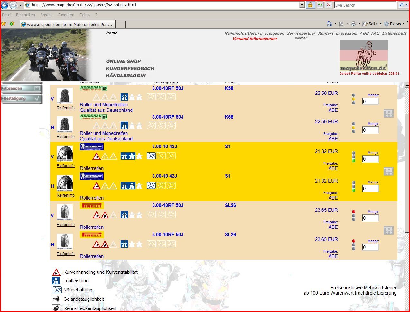The image size is (410, 312).
Task: Click the browser Stop icon
Action: click(328, 5)
